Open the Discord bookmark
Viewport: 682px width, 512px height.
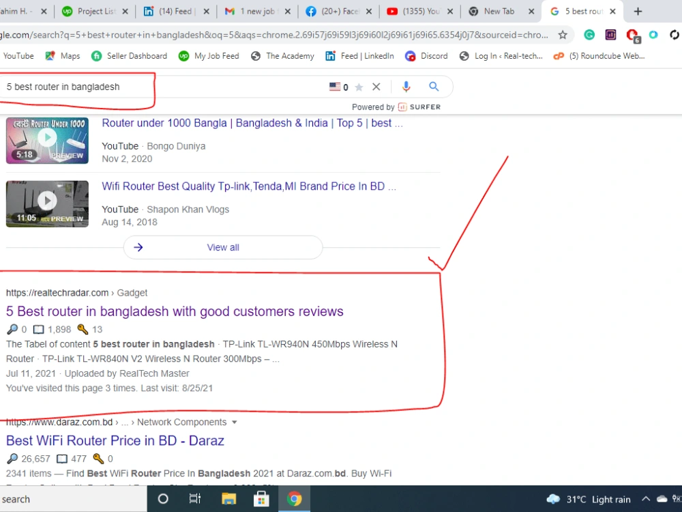coord(426,56)
